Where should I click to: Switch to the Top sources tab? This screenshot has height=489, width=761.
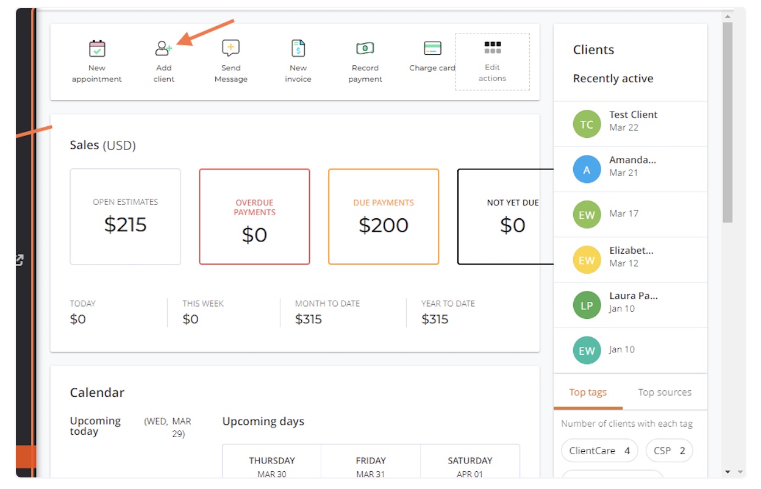[665, 392]
